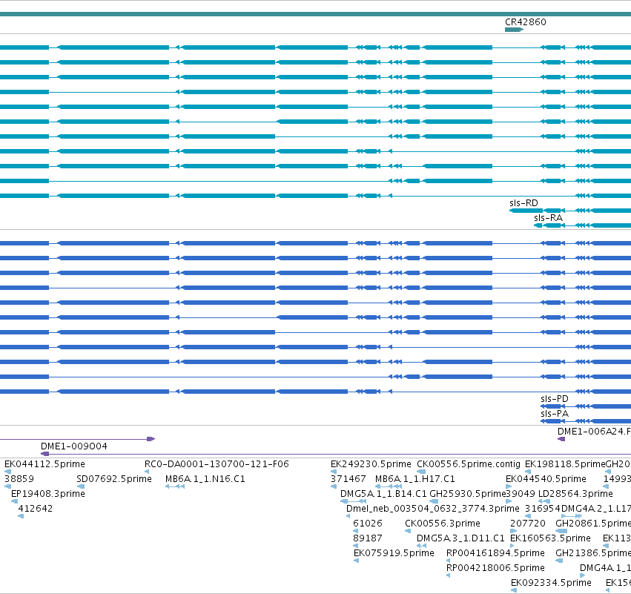This screenshot has height=594, width=631.
Task: Click Dmel_neb_003504_0632_3774.3prime label
Action: [x=432, y=509]
